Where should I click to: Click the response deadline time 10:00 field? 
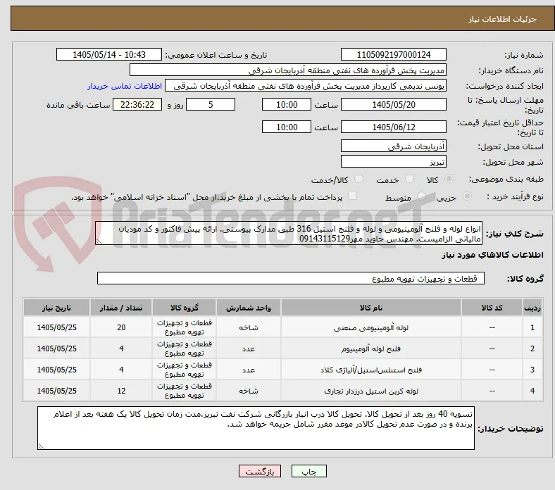pos(287,105)
